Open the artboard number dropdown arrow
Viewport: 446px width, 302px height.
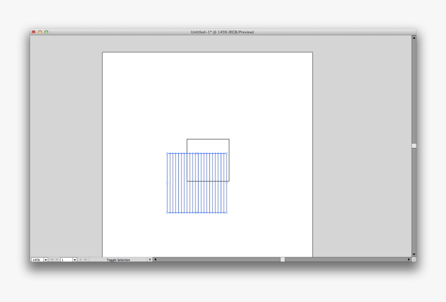75,259
